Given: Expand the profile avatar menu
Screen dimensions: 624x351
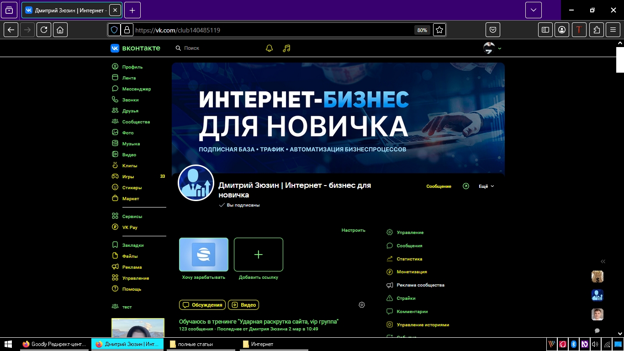Looking at the screenshot, I should pyautogui.click(x=492, y=48).
